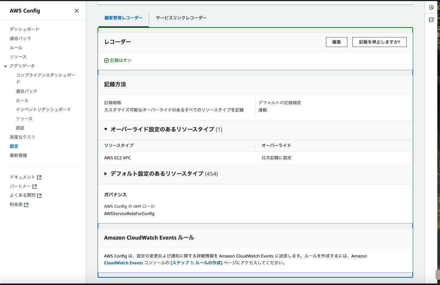440x285 pixels.
Task: Click the hexagon icon in right panel
Action: click(431, 7)
